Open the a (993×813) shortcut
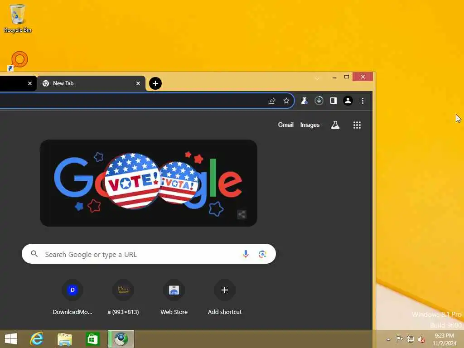 point(123,297)
